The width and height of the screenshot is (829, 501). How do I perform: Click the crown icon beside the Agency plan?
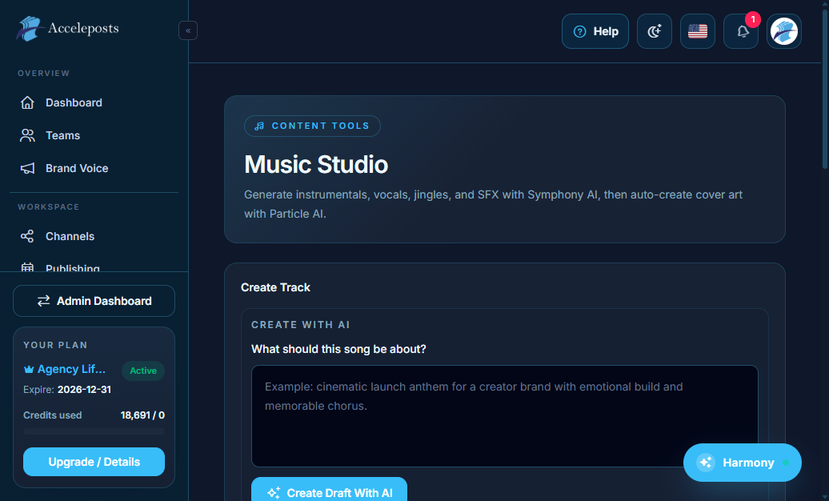[x=29, y=369]
